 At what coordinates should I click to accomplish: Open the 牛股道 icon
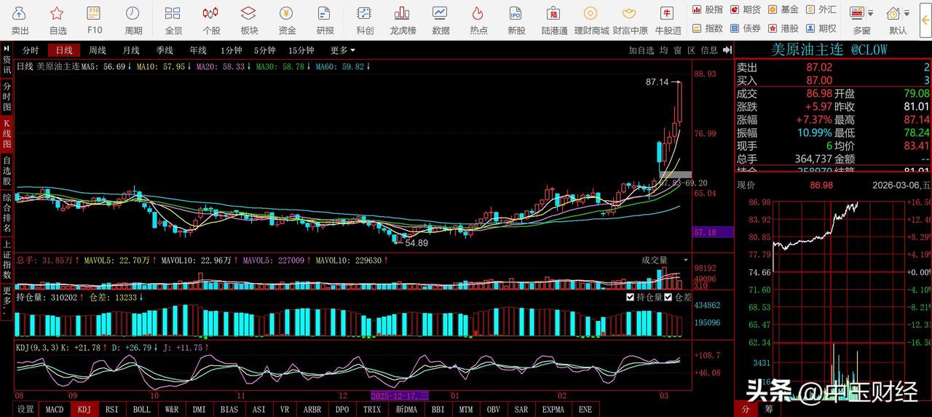pyautogui.click(x=668, y=20)
